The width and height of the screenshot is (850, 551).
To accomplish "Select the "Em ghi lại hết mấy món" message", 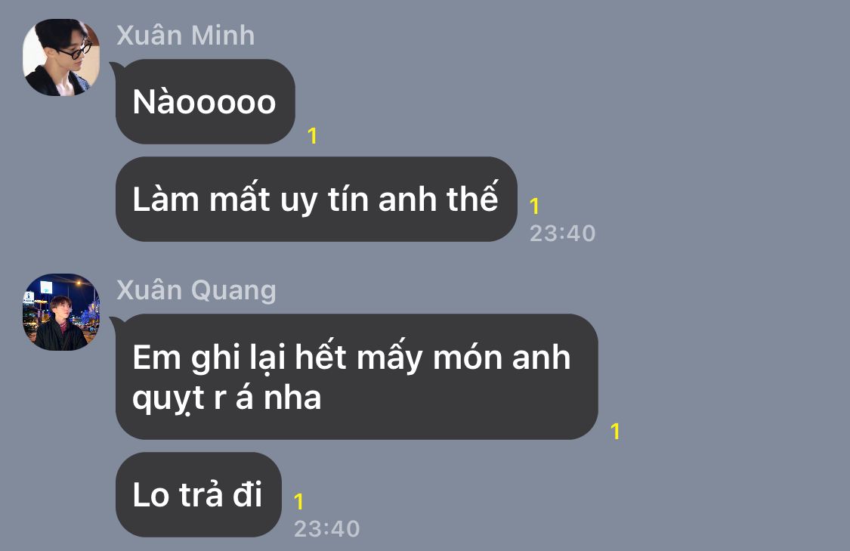I will (357, 377).
